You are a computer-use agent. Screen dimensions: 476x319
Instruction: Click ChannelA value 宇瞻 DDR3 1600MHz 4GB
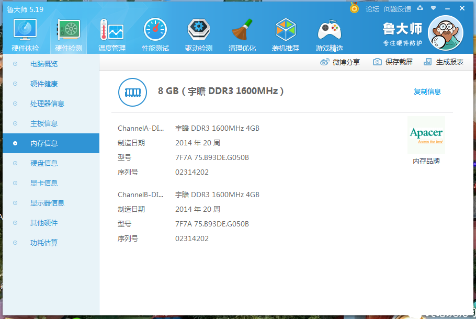pyautogui.click(x=218, y=129)
